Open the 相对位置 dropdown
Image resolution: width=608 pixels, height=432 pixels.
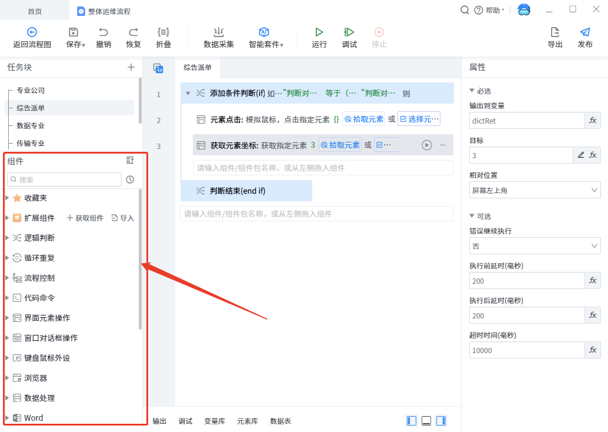click(534, 190)
